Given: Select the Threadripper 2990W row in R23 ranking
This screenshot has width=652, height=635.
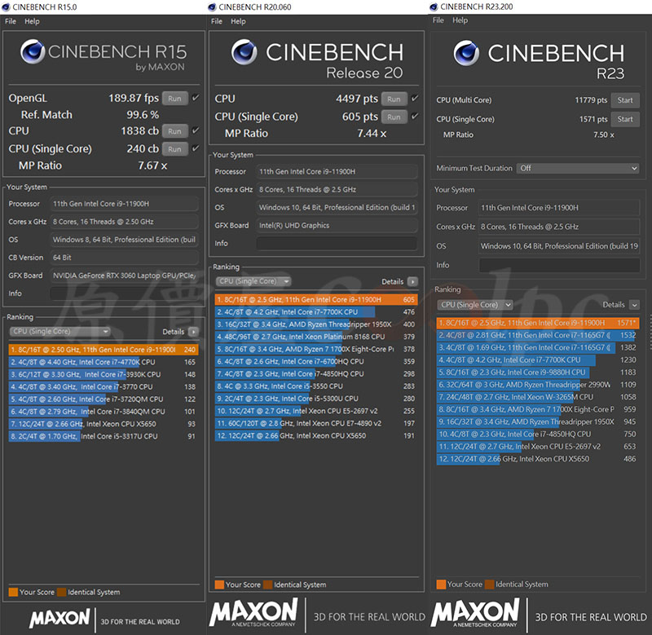Looking at the screenshot, I should click(538, 385).
